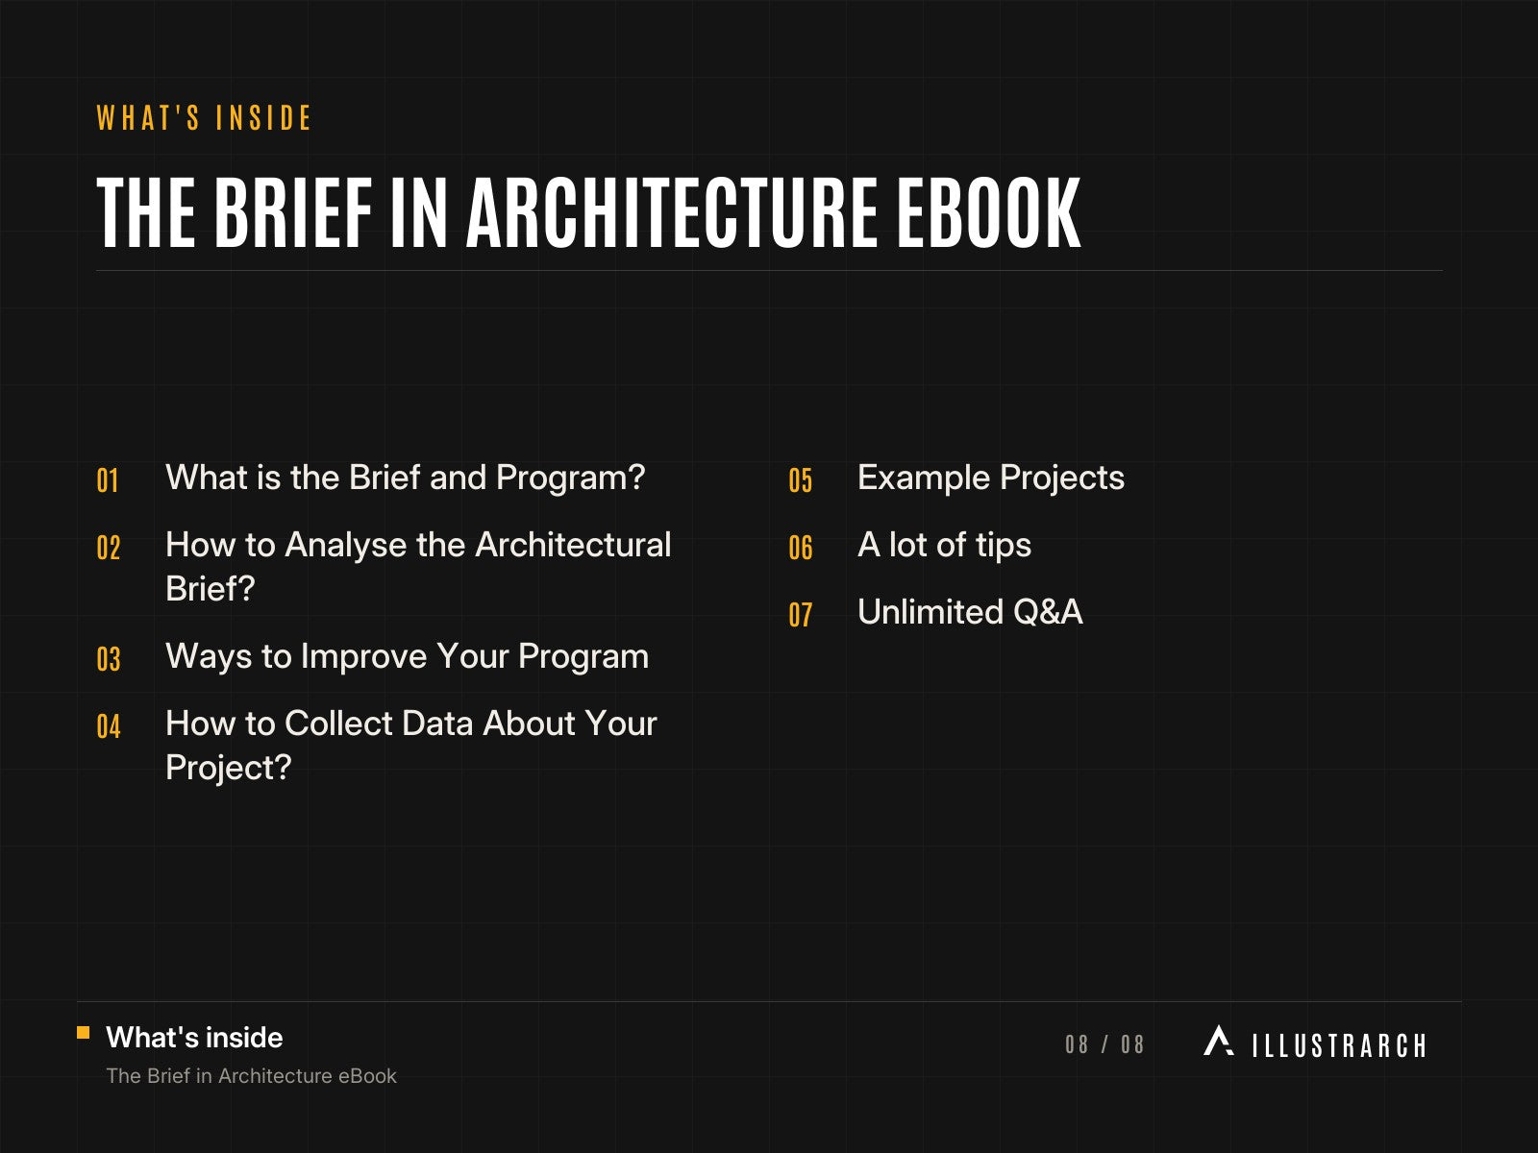Click the number 05 label

click(x=801, y=480)
